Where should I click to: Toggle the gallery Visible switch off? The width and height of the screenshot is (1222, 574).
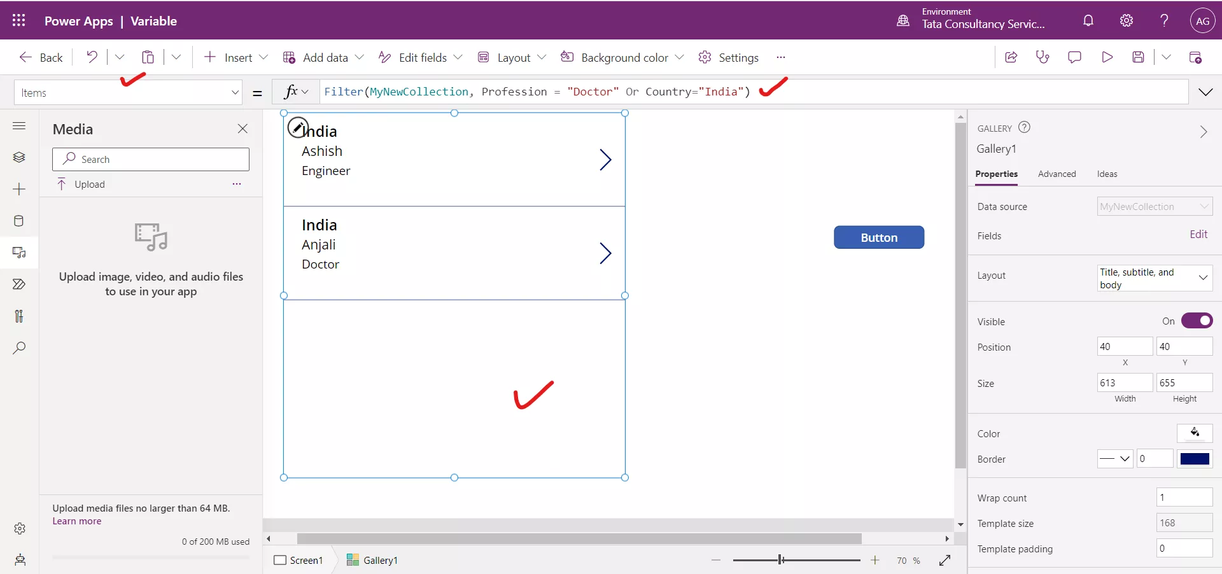[x=1198, y=321]
